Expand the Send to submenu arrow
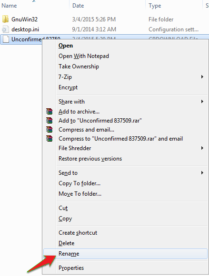Image resolution: width=209 pixels, height=276 pixels. coord(202,173)
